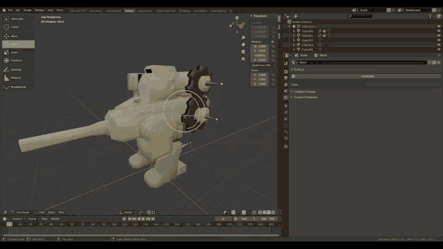Image resolution: width=443 pixels, height=249 pixels.
Task: Click the timeline playhead at frame 0
Action: [x=9, y=224]
